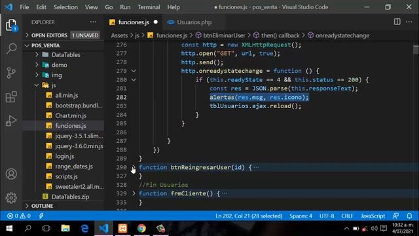Open the Selection menu
419x236 pixels.
tap(65, 7)
